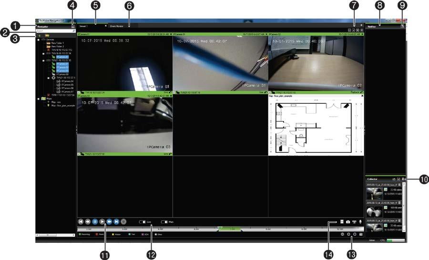Zoom out the timeline with minus icon
Viewport: 429px width, 260px height.
pos(343,234)
